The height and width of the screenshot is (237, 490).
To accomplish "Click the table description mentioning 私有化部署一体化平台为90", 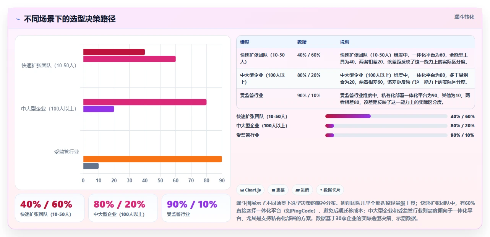I will pos(405,99).
